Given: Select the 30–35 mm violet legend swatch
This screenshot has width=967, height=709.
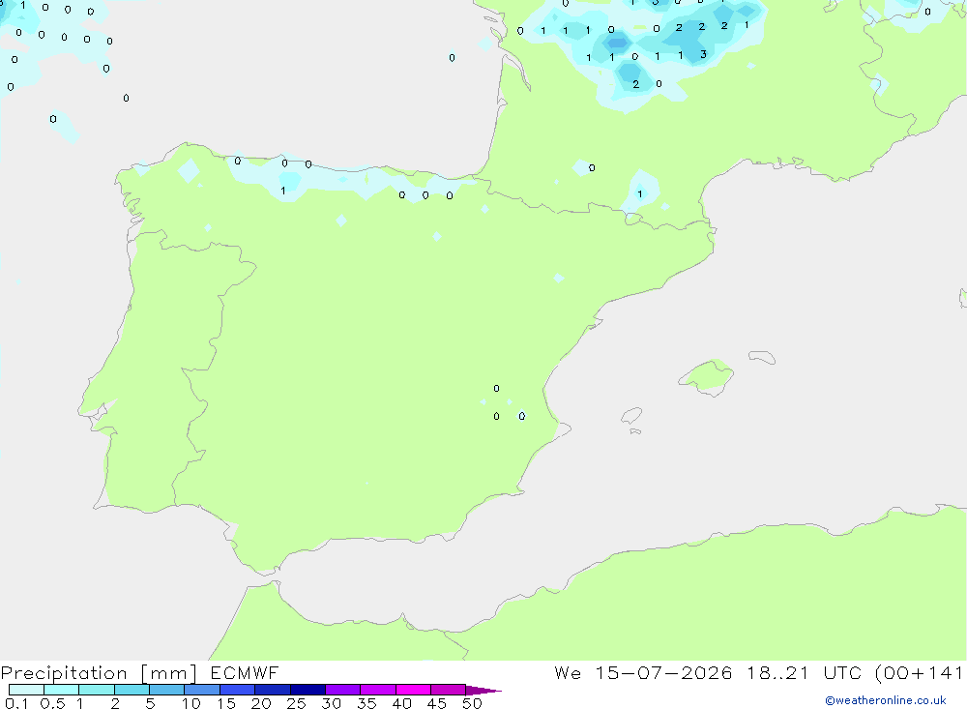Looking at the screenshot, I should 342,690.
